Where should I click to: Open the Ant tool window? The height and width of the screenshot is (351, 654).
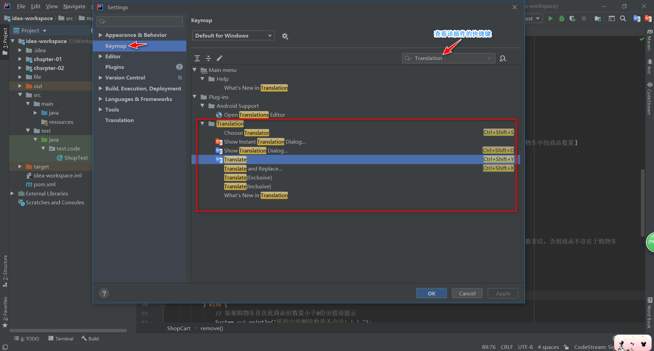coord(650,66)
